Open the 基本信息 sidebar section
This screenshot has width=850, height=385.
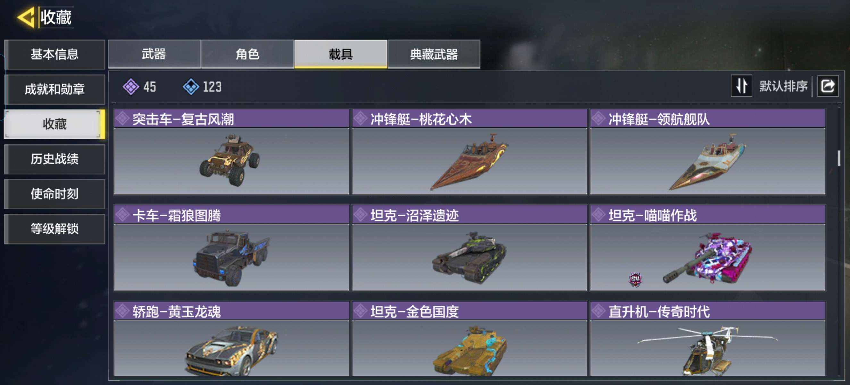coord(55,54)
